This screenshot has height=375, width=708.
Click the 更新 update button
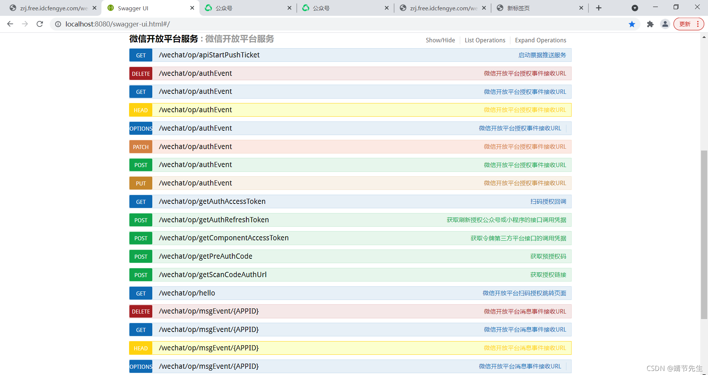[x=685, y=24]
